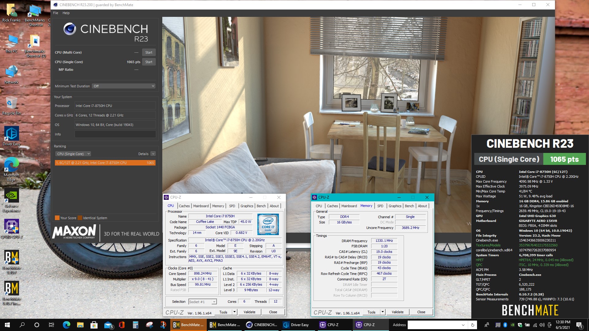Switch to Bench tab in right CPU-Z
The height and width of the screenshot is (331, 589).
[410, 206]
